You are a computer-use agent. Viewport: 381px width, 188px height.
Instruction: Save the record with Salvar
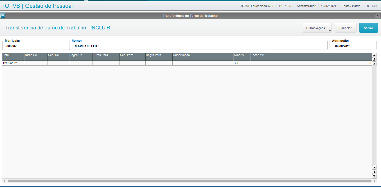click(369, 28)
